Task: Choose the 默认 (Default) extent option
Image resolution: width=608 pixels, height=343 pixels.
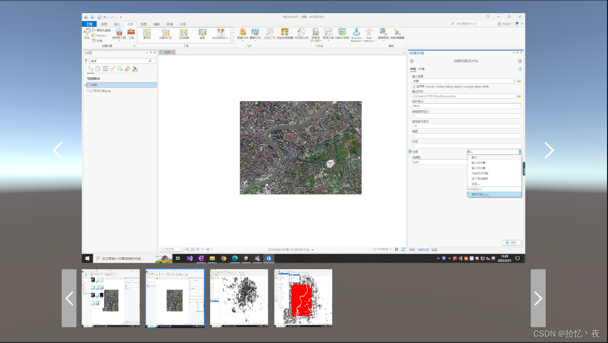Action: point(494,157)
